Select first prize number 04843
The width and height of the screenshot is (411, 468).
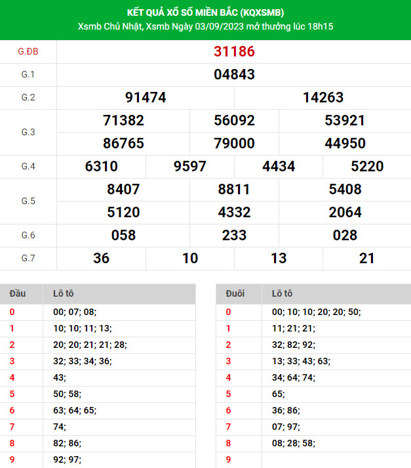234,74
